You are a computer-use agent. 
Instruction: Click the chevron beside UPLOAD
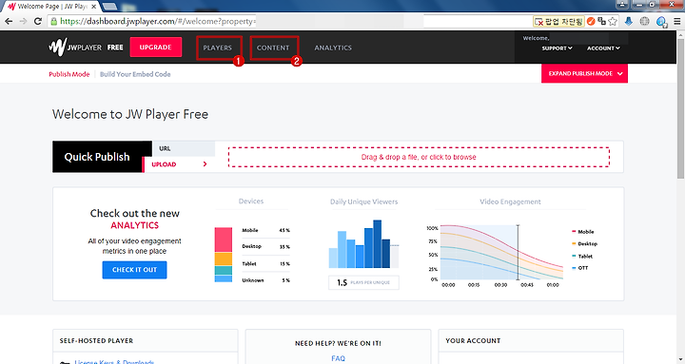205,164
